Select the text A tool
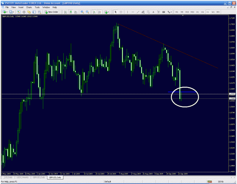Viewport: 237px width, 184px height. tap(153, 12)
